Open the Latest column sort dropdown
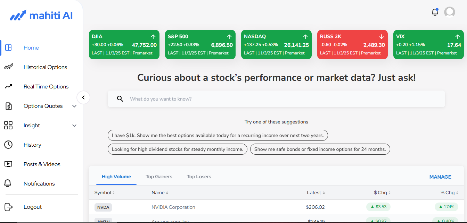Image resolution: width=467 pixels, height=223 pixels. pyautogui.click(x=324, y=192)
